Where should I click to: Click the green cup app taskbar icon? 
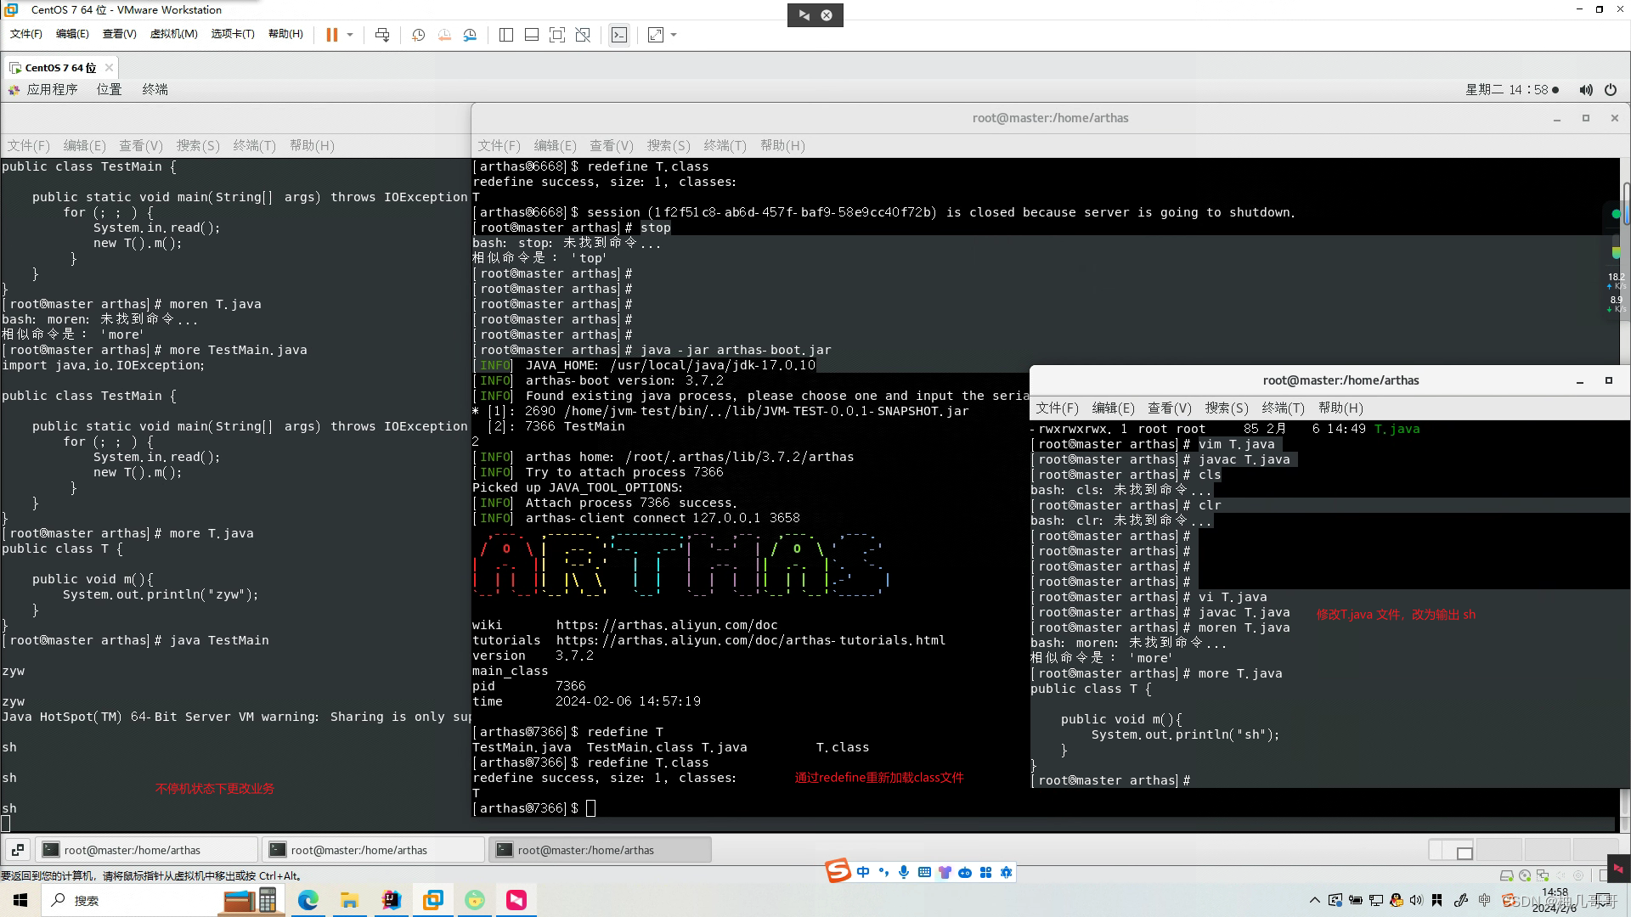click(475, 900)
